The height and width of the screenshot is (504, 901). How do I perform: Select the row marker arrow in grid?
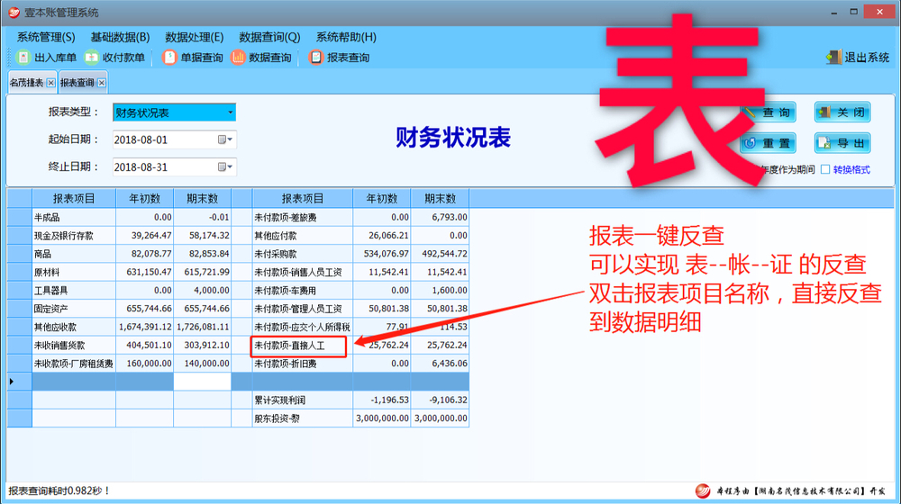pos(12,382)
